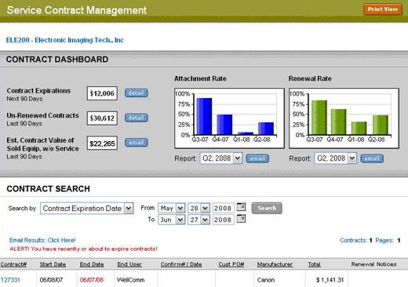
Task: Focus the To year field
Action: click(x=223, y=220)
